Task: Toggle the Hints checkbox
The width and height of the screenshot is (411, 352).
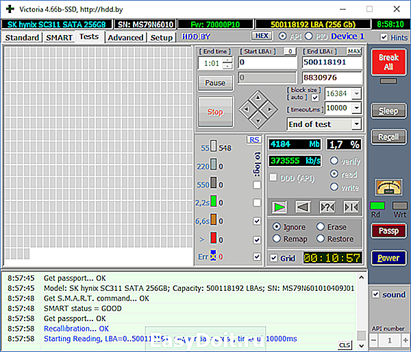Action: click(384, 37)
